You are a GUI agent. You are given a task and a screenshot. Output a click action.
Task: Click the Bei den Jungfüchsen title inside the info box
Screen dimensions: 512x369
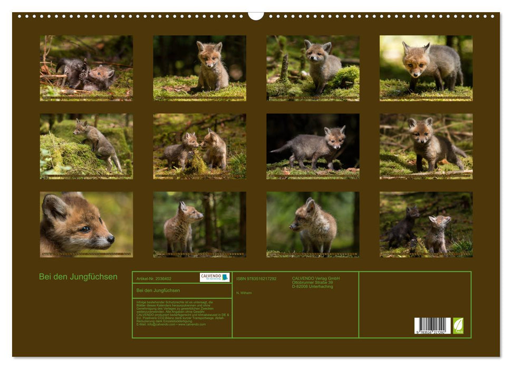click(x=158, y=290)
